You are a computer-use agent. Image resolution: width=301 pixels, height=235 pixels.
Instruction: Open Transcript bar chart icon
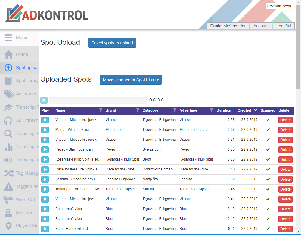[x=8, y=147]
